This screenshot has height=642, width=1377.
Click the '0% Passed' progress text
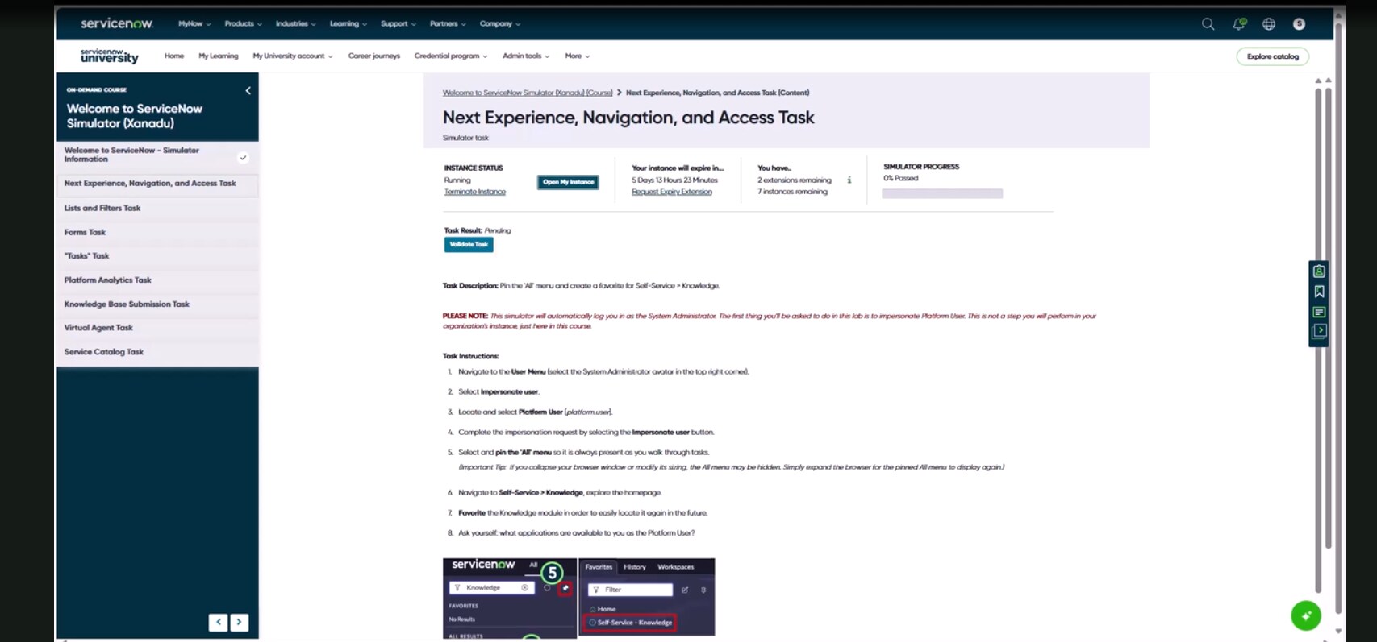pos(900,178)
